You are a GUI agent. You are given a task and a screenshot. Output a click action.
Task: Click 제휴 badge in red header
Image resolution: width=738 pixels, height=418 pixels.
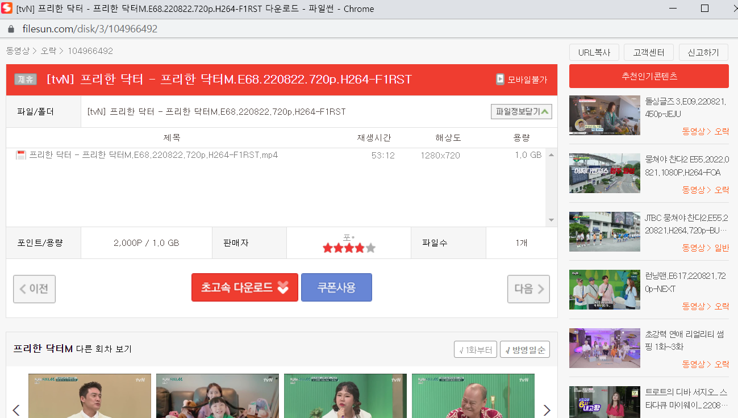(26, 80)
